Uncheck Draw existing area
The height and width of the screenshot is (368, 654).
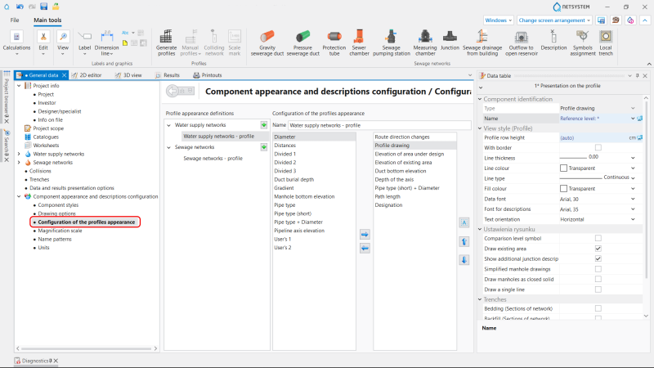coord(598,249)
